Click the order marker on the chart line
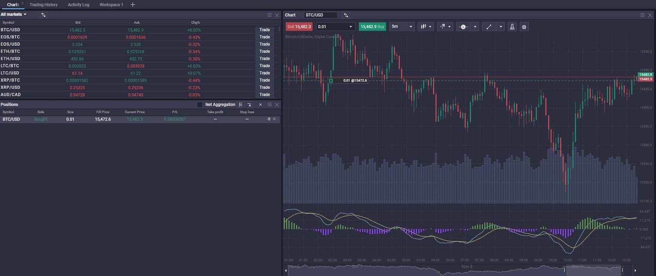656x276 pixels. click(331, 81)
